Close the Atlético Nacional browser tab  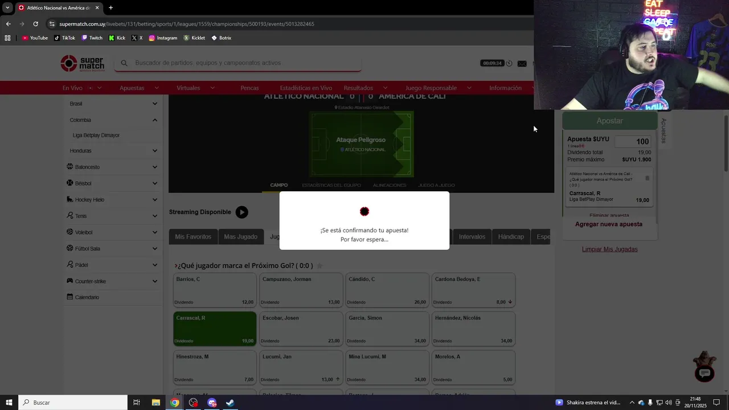tap(97, 8)
